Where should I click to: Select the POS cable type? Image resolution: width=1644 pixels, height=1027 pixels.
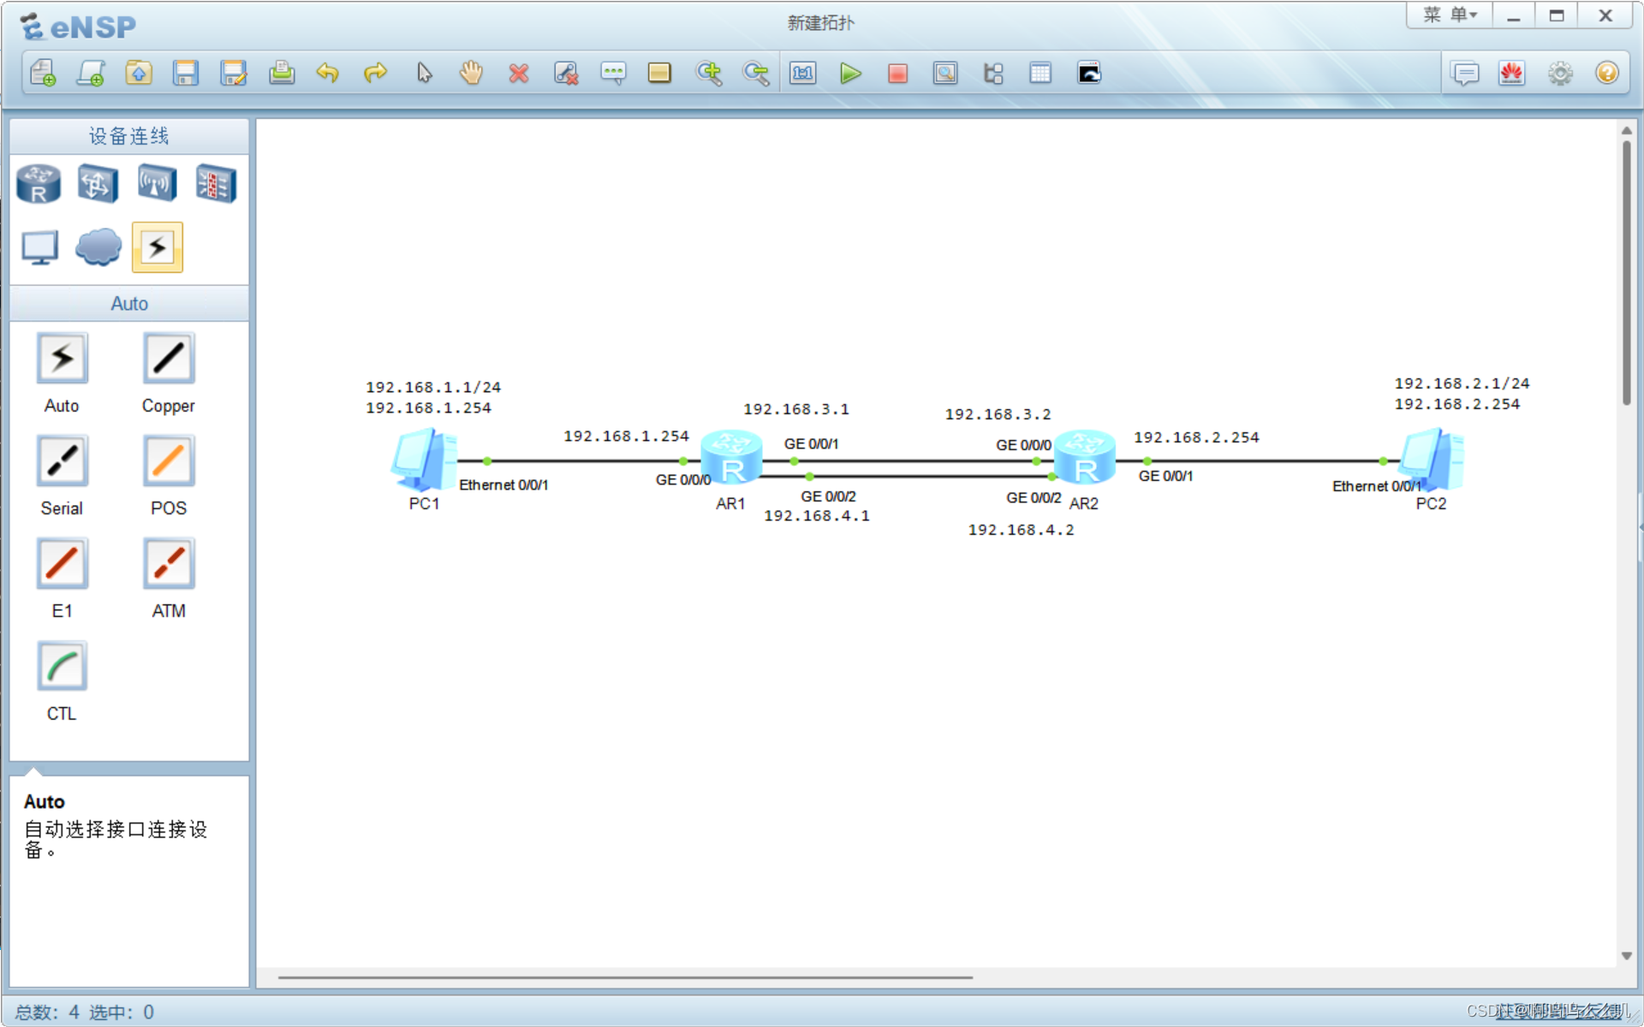(x=169, y=462)
